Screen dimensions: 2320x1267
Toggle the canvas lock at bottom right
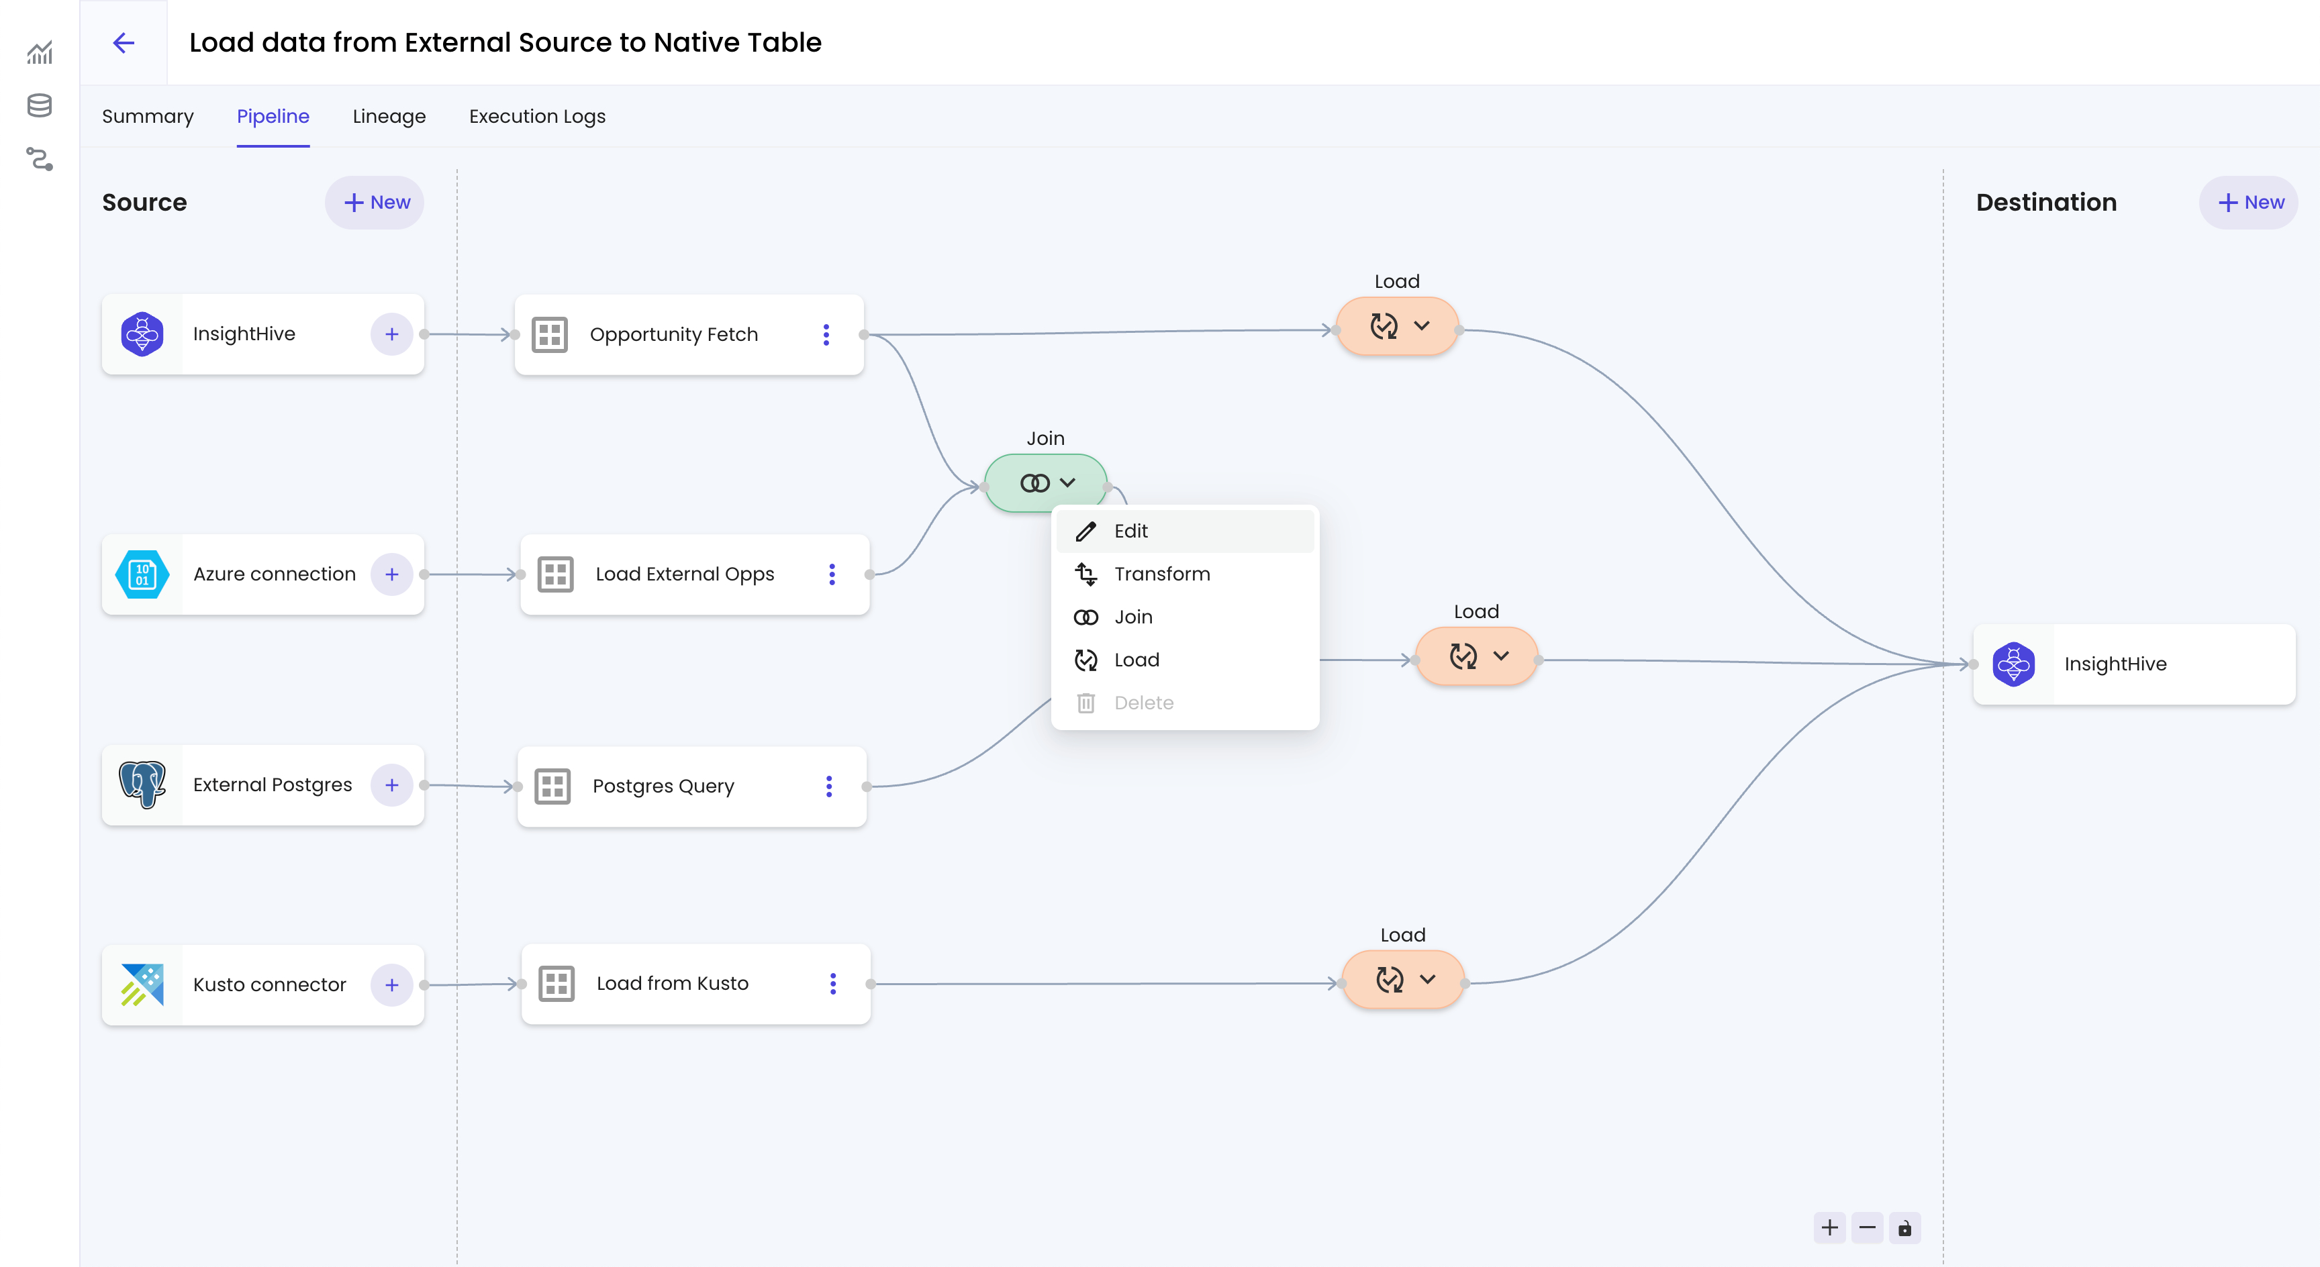[1904, 1227]
